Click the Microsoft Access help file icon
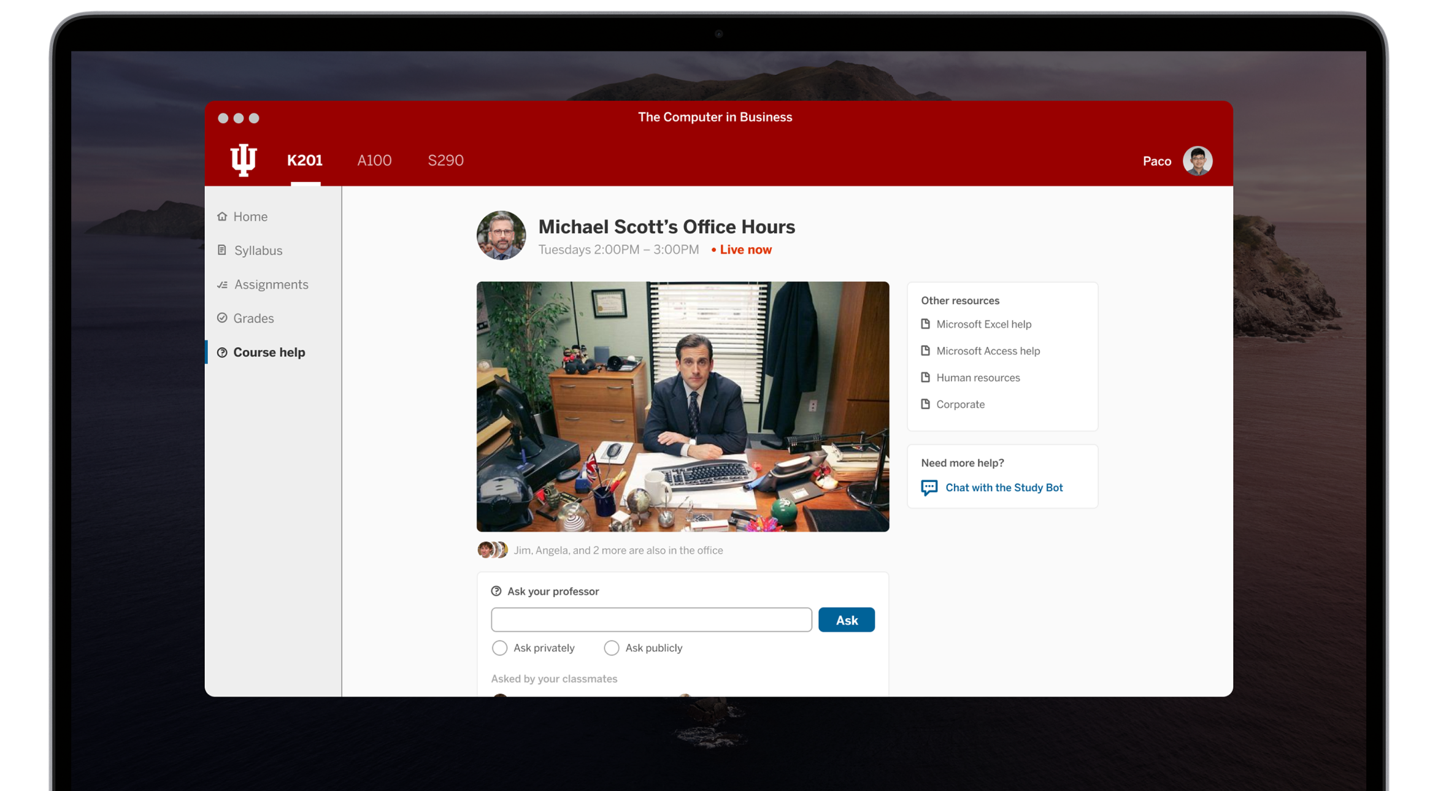1438x791 pixels. click(x=925, y=351)
